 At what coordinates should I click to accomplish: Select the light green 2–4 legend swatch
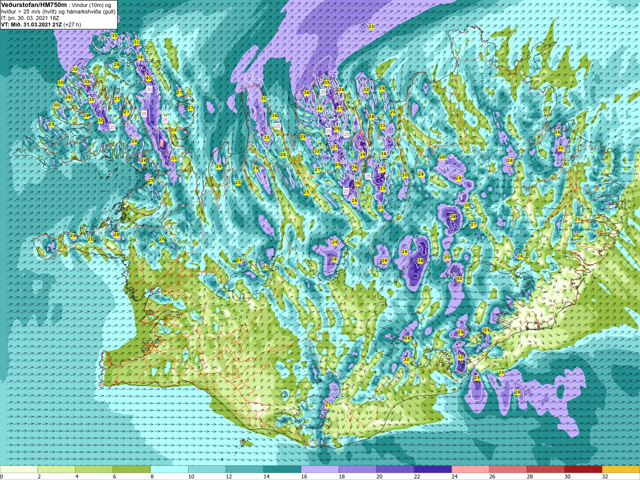pos(56,470)
